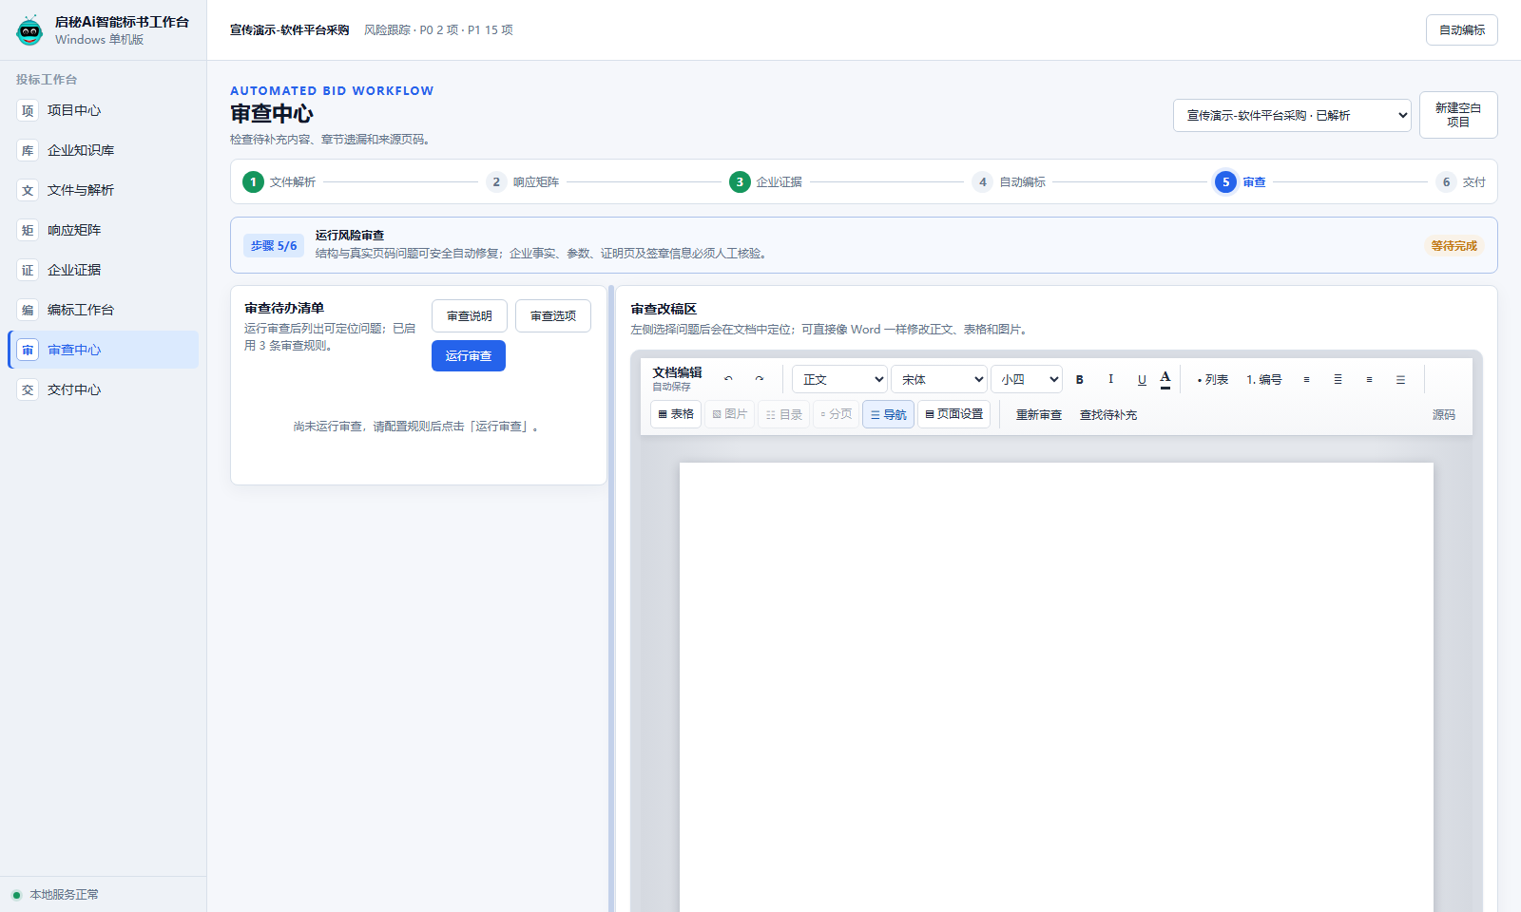Click the robot logo of 启秘Ai智能标书工作台
The height and width of the screenshot is (912, 1521).
click(29, 30)
